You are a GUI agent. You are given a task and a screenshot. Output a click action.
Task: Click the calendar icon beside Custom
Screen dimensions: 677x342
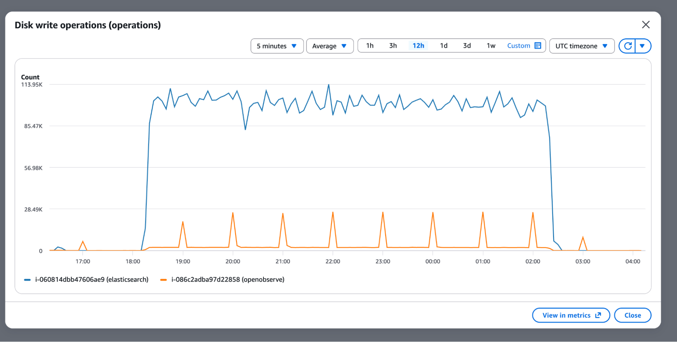538,46
